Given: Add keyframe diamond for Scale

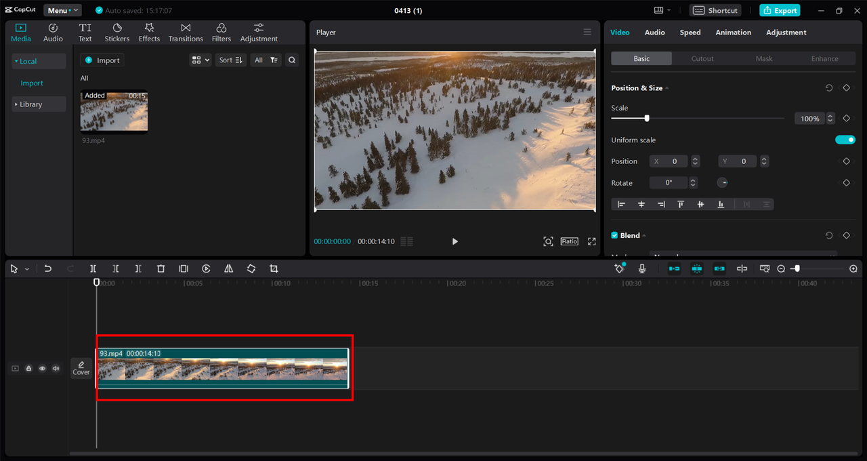Looking at the screenshot, I should click(x=846, y=118).
